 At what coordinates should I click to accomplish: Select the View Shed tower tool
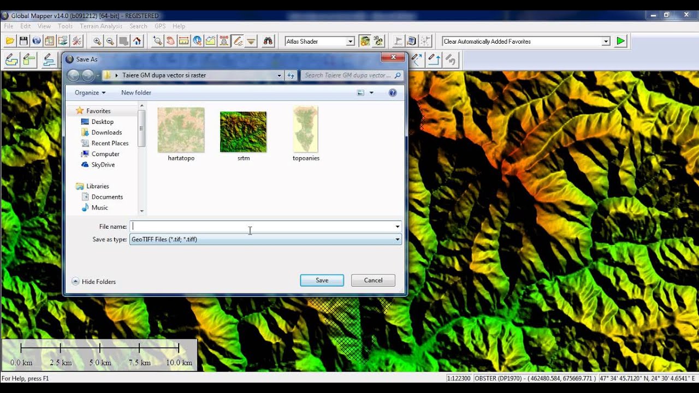click(x=224, y=41)
